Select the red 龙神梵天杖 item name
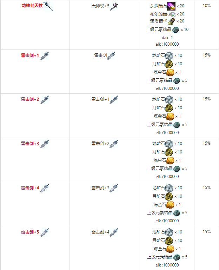 pyautogui.click(x=32, y=6)
